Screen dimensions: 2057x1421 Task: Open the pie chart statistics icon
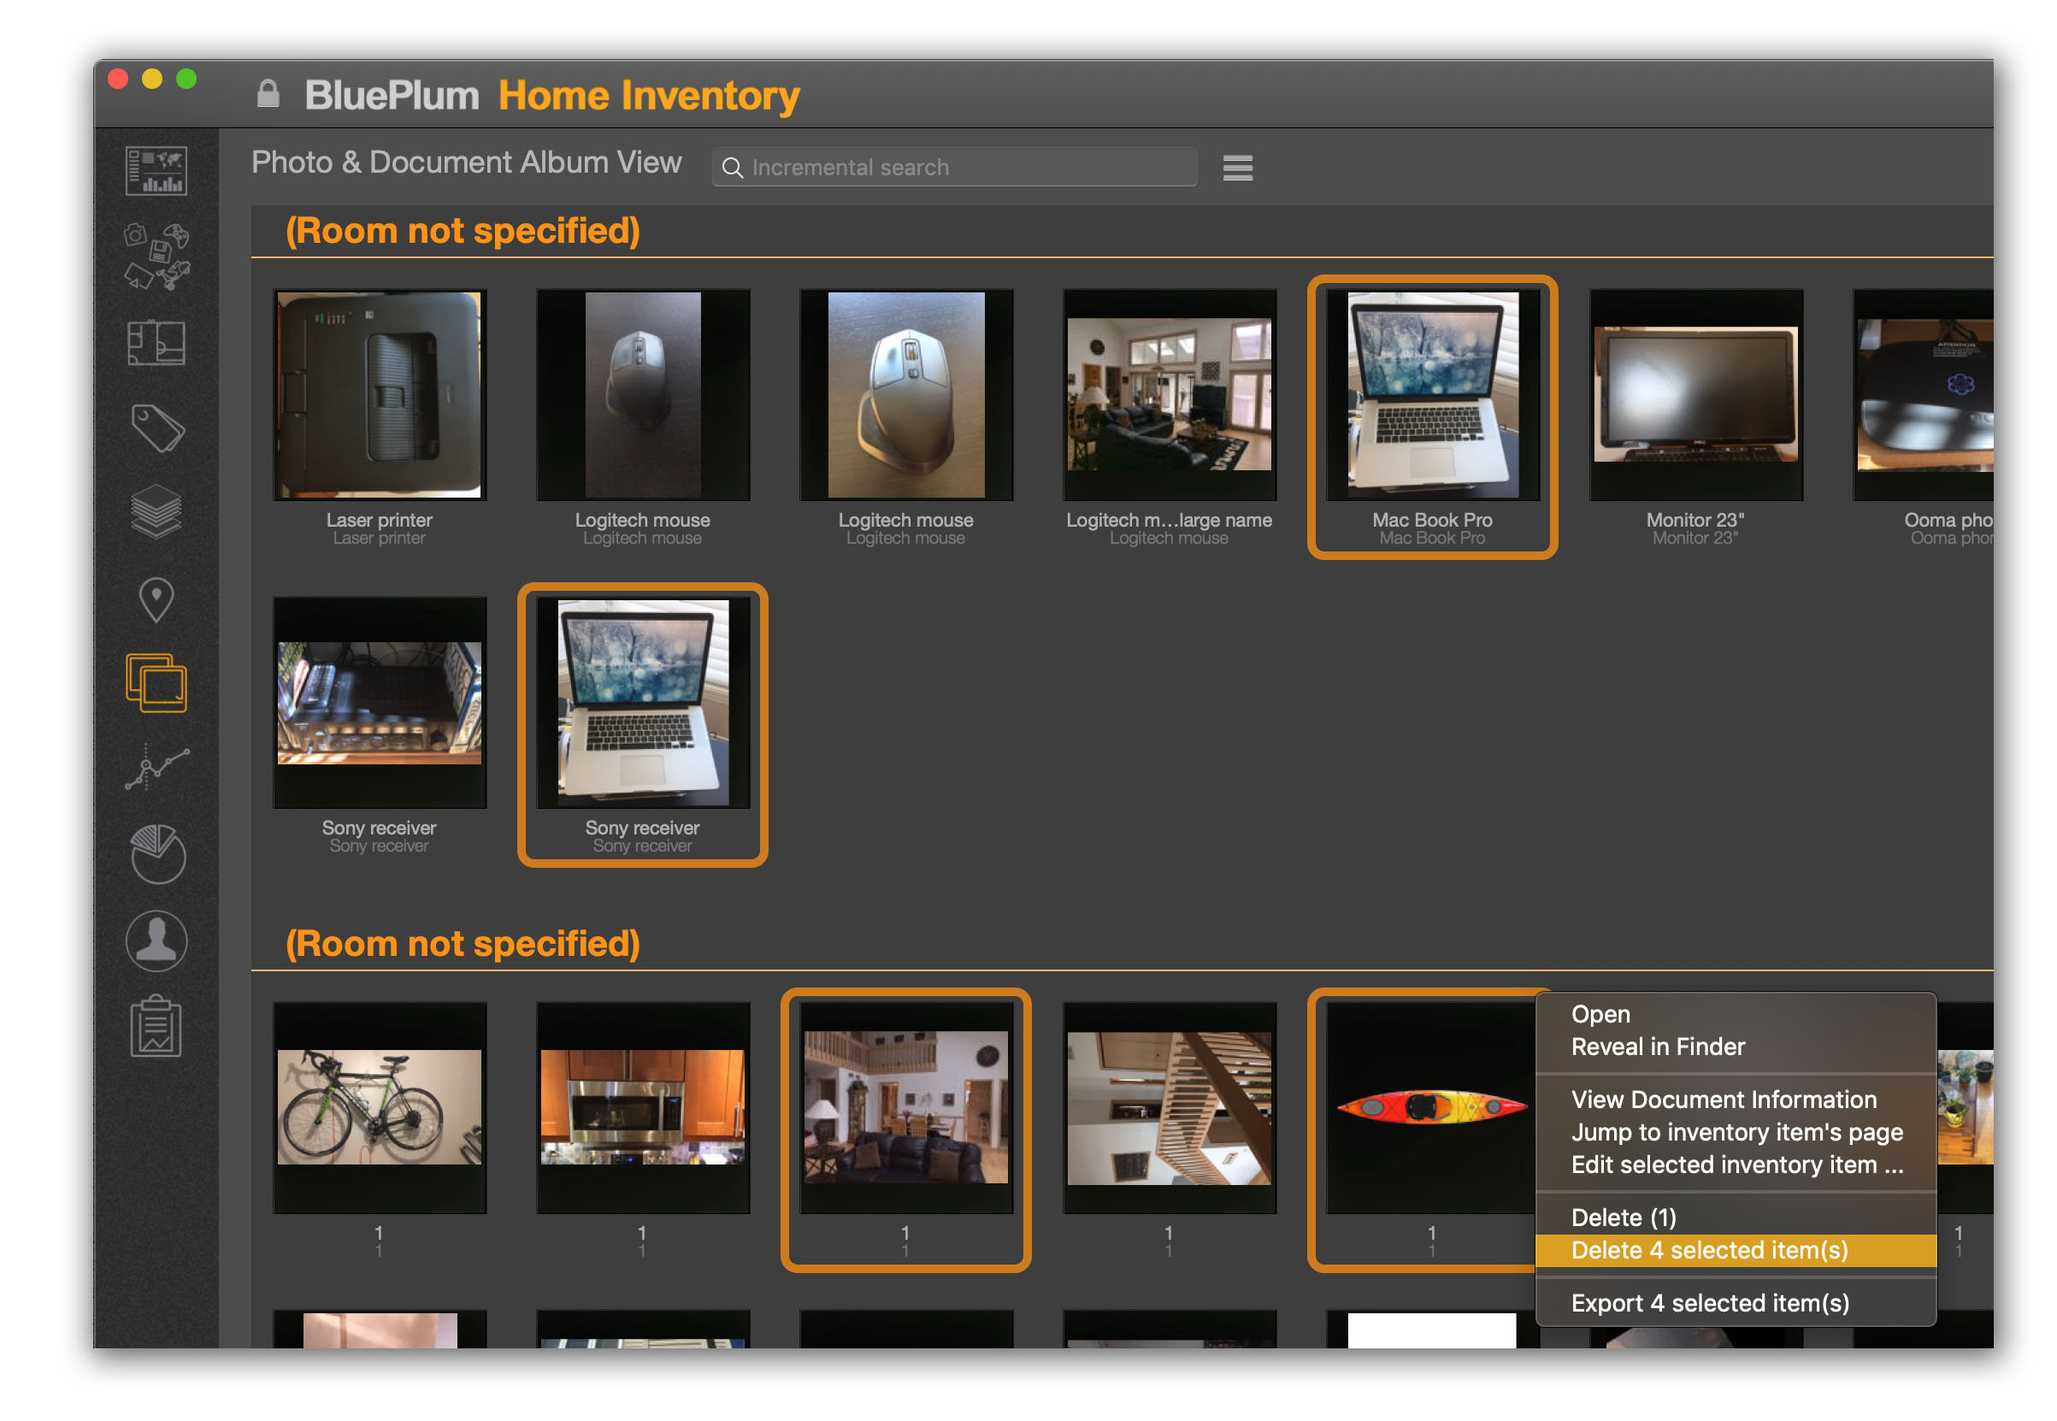(x=156, y=855)
